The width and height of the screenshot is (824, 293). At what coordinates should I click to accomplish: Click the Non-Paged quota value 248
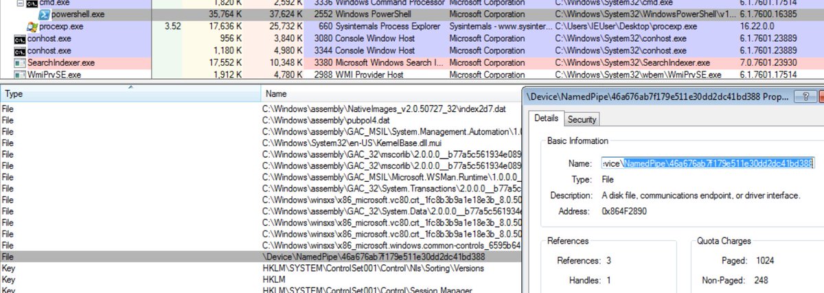click(762, 280)
